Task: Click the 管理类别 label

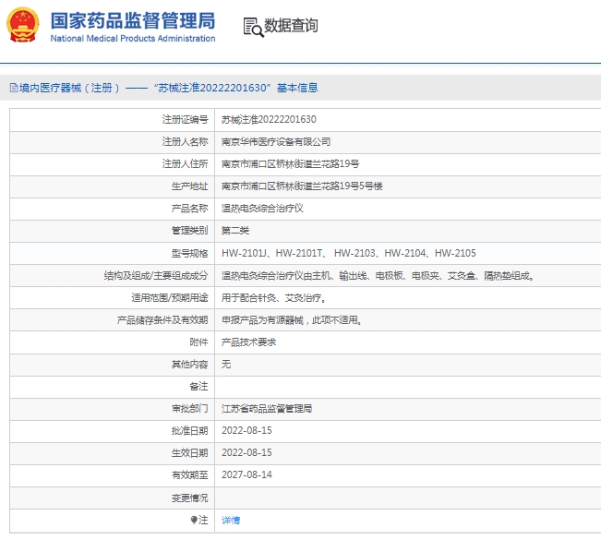Action: click(x=190, y=231)
